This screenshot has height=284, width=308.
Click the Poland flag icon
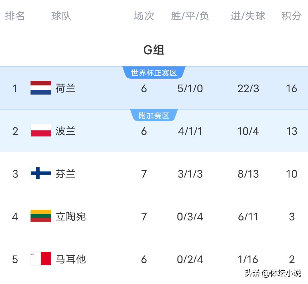pyautogui.click(x=41, y=130)
